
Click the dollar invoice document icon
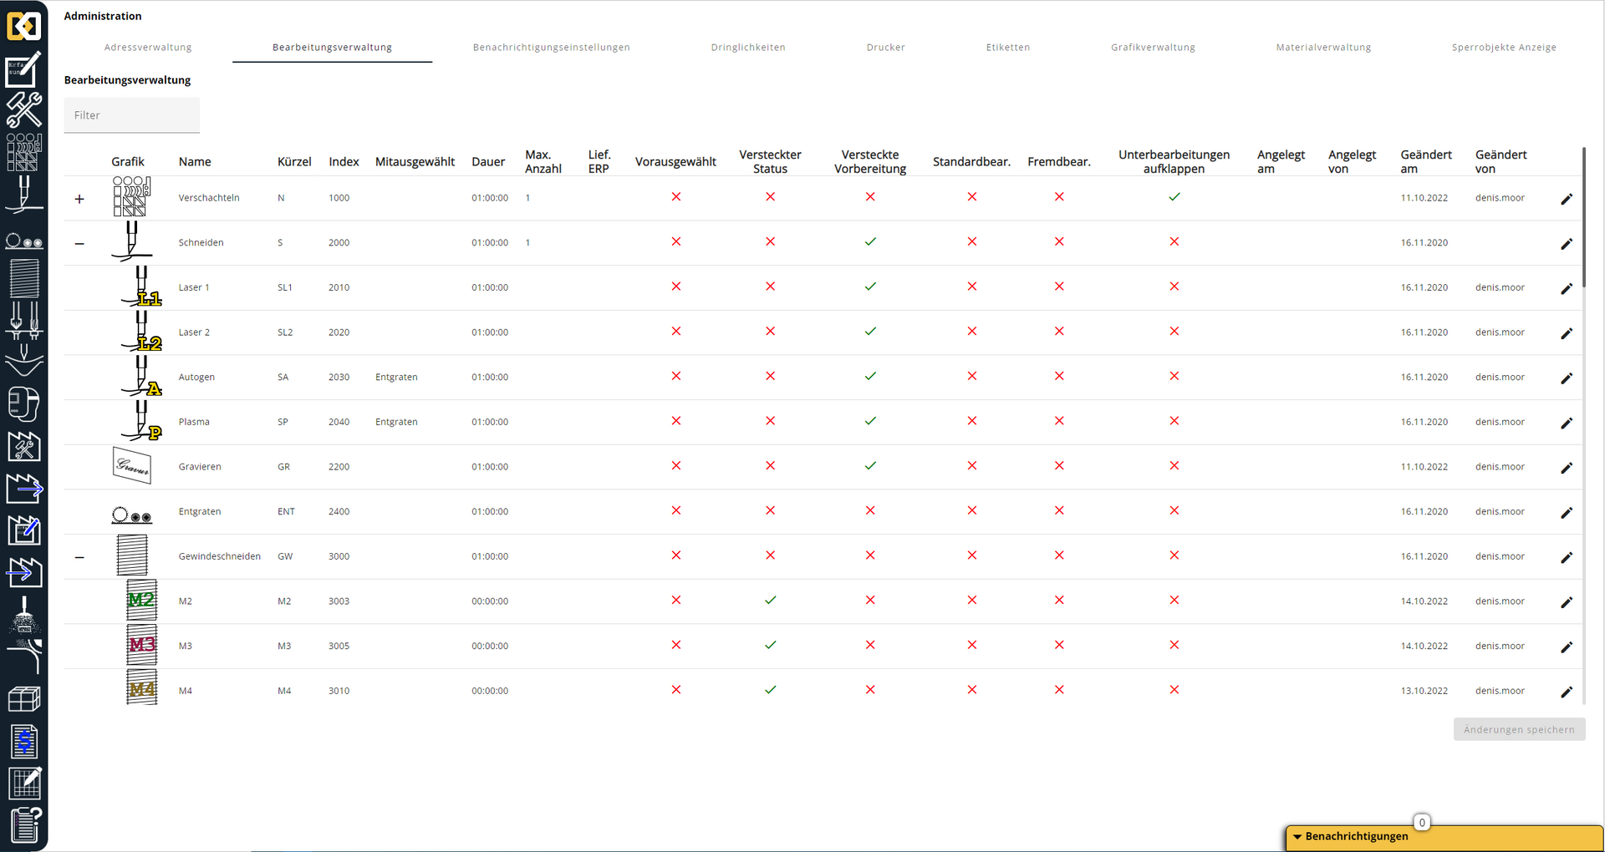click(x=24, y=741)
